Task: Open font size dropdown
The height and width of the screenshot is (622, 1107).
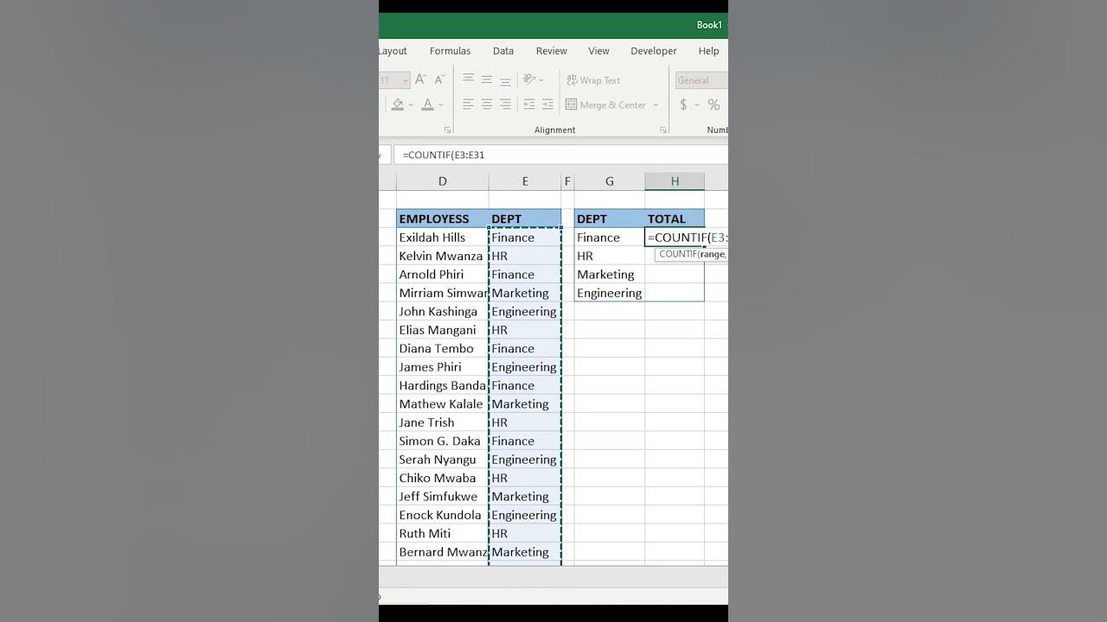Action: click(x=405, y=80)
